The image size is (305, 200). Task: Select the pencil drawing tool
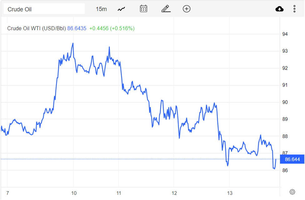(166, 9)
